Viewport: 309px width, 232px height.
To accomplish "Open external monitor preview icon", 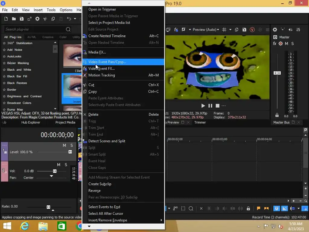I will tap(168, 30).
